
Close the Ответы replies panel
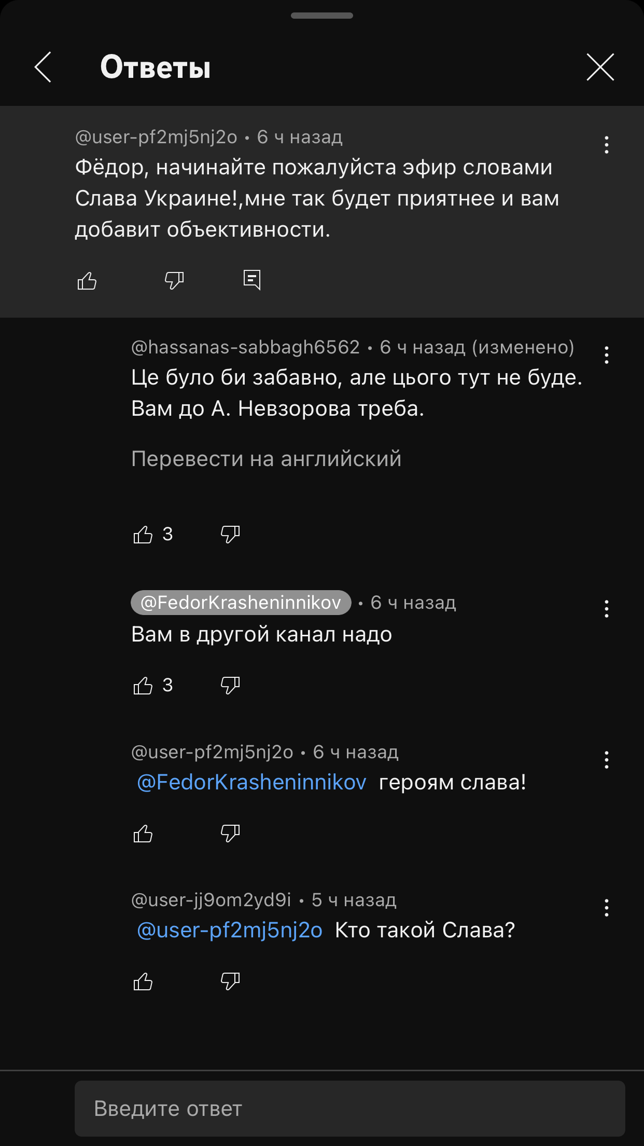pos(600,67)
